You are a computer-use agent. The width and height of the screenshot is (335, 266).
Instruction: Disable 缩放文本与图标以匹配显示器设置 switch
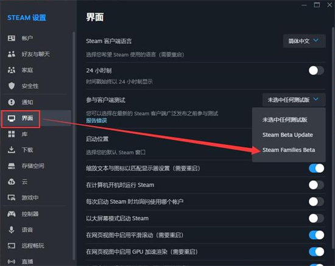(x=316, y=169)
